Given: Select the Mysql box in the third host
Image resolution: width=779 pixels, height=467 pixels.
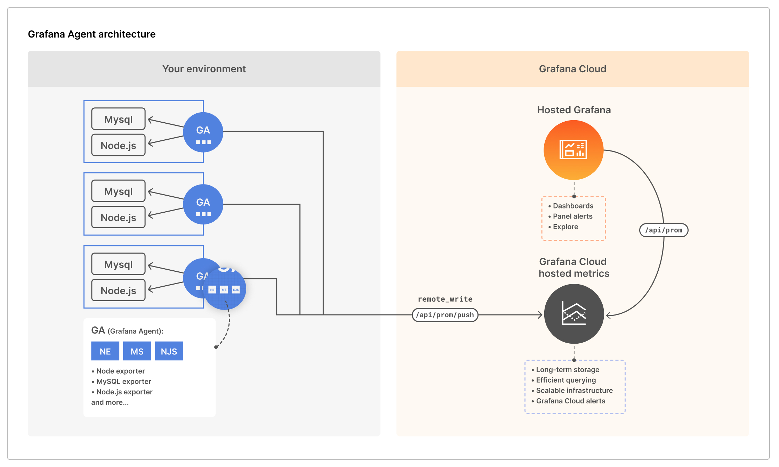Looking at the screenshot, I should coord(118,264).
